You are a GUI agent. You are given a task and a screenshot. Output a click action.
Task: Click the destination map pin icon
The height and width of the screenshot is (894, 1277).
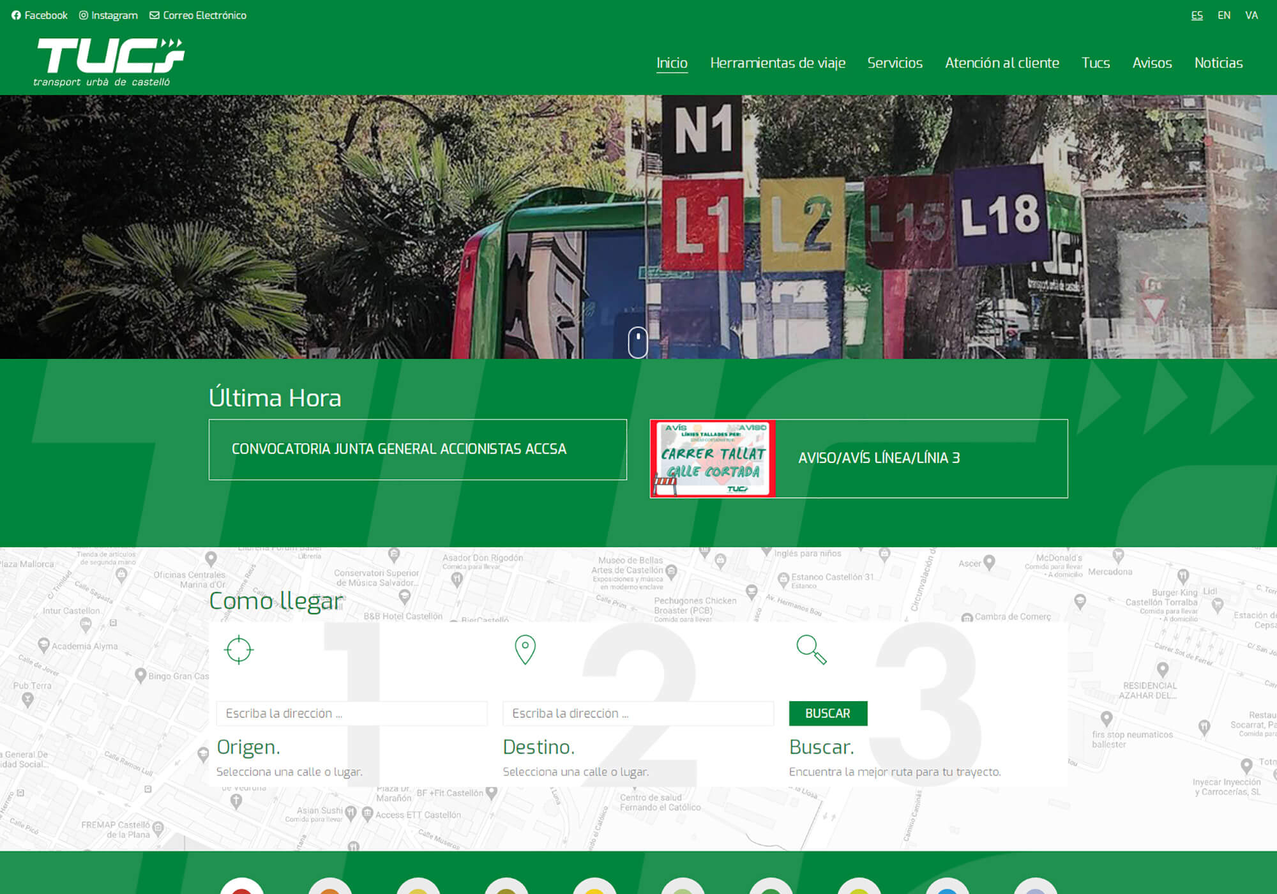tap(525, 650)
